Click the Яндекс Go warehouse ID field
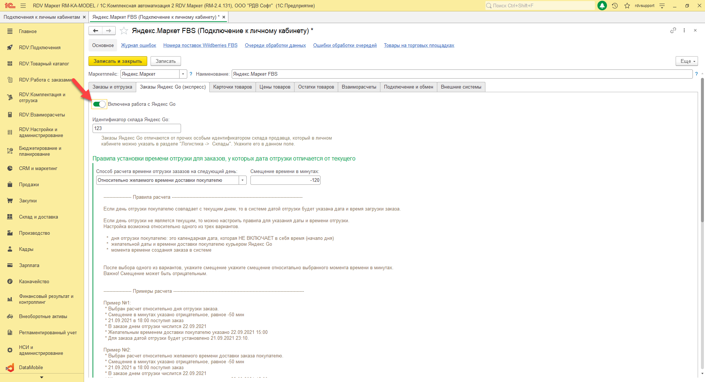This screenshot has width=705, height=382. [x=137, y=129]
